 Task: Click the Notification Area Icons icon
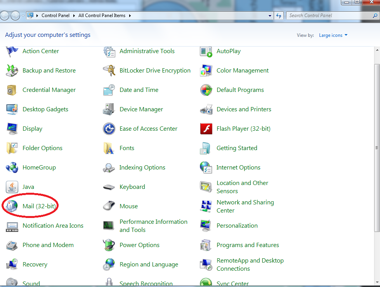click(12, 226)
